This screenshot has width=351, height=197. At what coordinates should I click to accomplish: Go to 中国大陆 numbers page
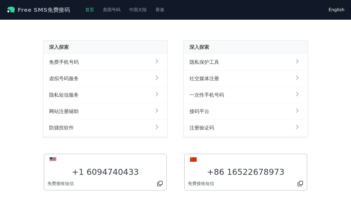pyautogui.click(x=138, y=10)
